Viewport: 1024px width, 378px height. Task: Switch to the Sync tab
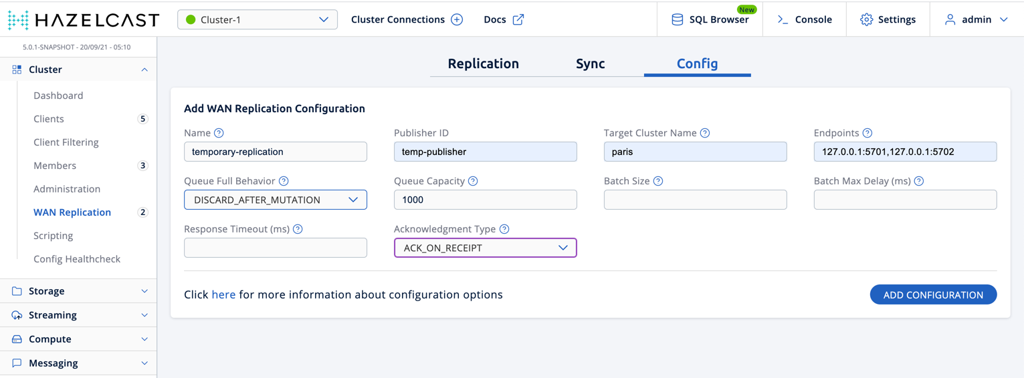pyautogui.click(x=590, y=63)
